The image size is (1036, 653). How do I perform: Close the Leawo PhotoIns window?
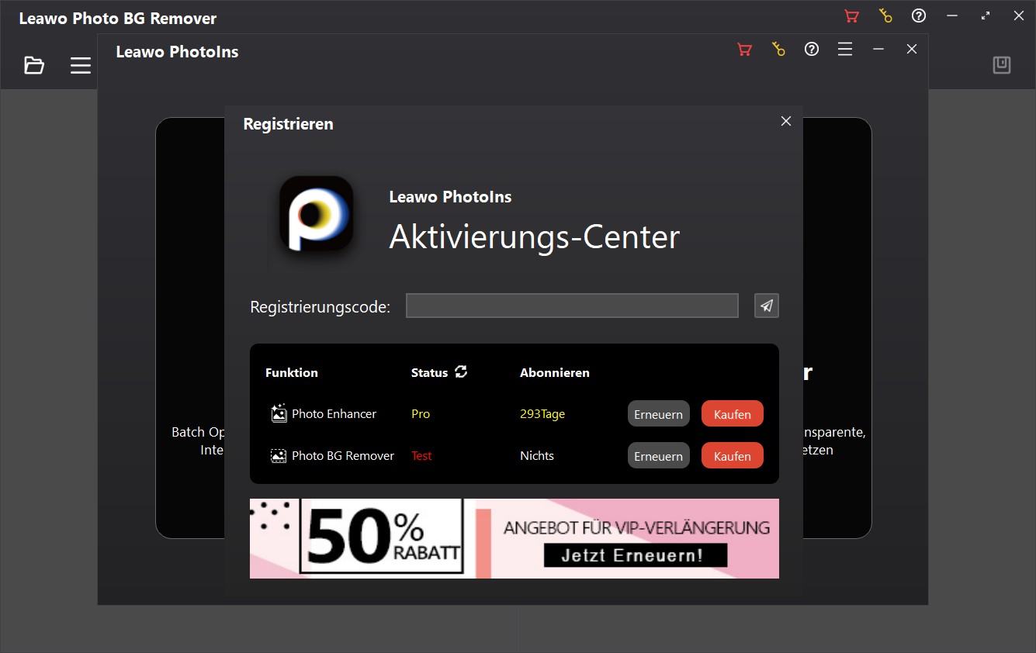point(912,50)
